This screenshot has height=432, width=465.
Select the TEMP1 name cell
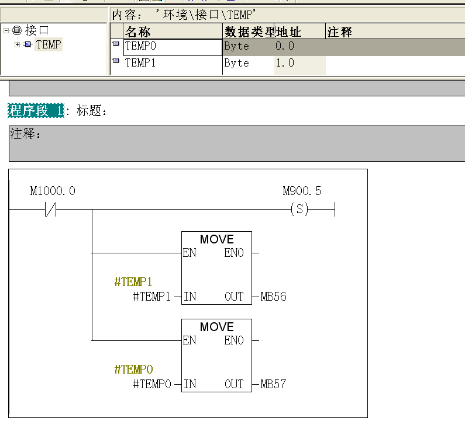173,63
